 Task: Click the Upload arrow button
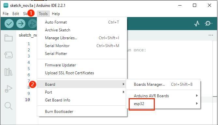pos(21,24)
